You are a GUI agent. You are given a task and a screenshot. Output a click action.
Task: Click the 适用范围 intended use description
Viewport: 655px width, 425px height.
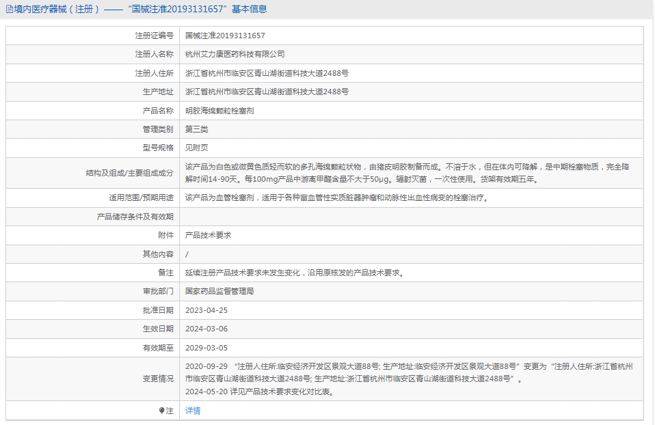tap(338, 197)
